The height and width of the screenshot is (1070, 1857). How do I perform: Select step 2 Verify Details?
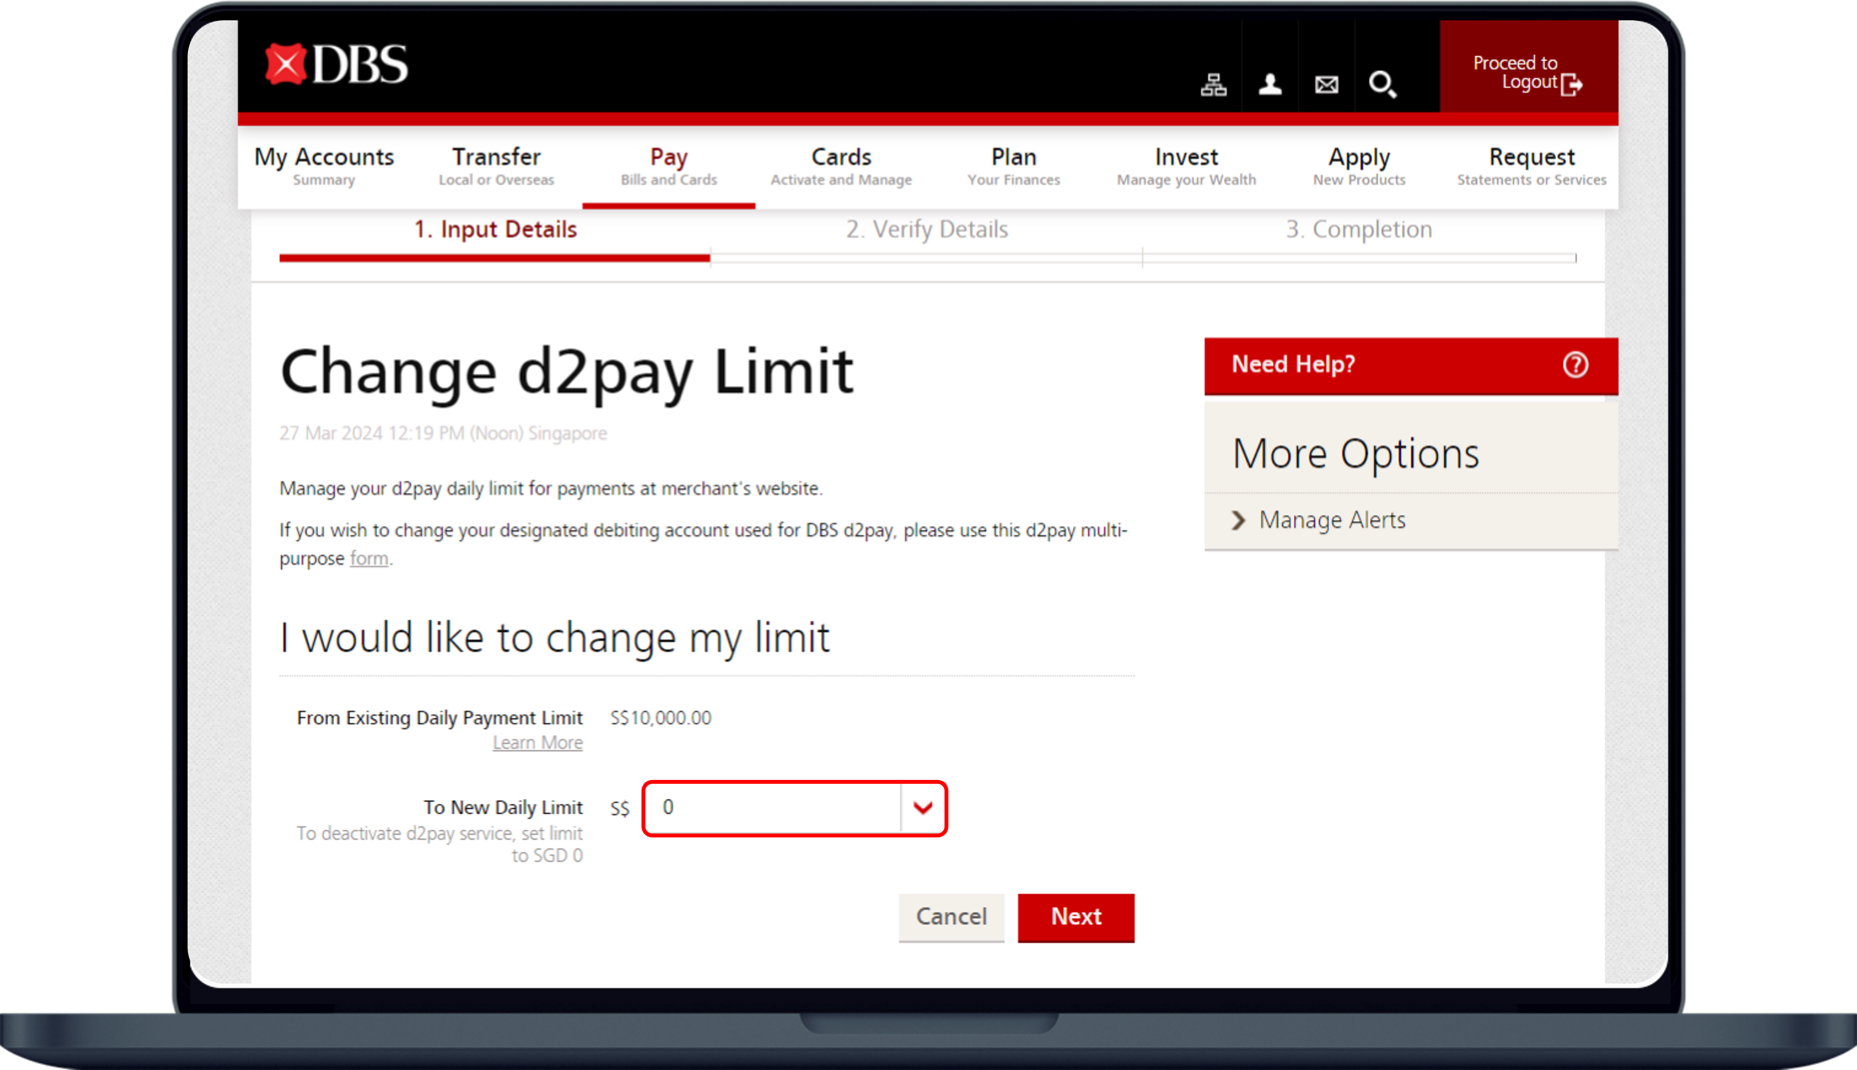(926, 229)
